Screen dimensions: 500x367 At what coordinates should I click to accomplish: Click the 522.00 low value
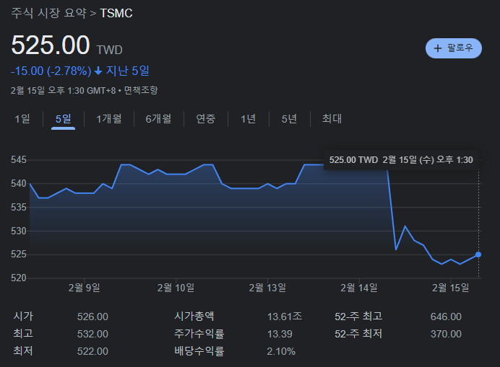click(x=92, y=351)
